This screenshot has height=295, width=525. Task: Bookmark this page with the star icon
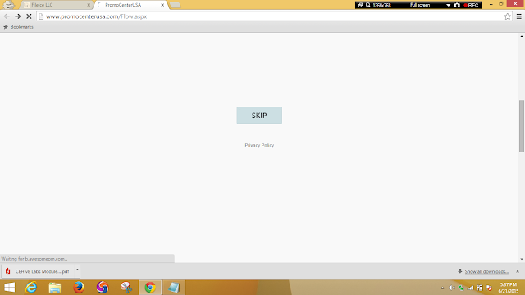(507, 16)
